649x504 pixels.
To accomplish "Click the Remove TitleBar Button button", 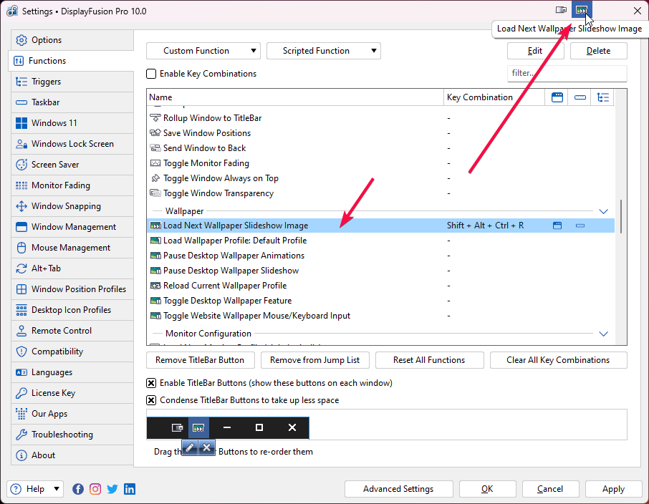I will pos(200,360).
